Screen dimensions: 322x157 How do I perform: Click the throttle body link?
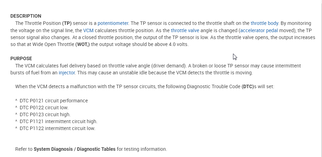coord(265,23)
